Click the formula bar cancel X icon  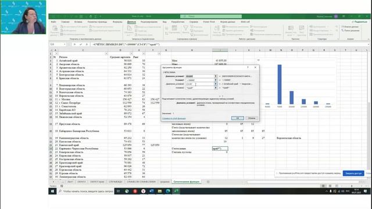[x=74, y=44]
